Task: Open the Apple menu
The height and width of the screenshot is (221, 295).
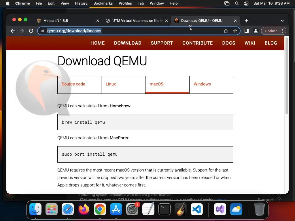Action: [7, 3]
